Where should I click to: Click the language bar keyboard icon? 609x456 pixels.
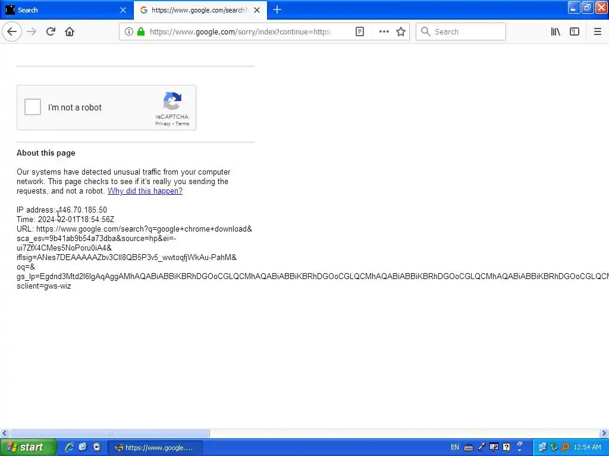pyautogui.click(x=469, y=448)
